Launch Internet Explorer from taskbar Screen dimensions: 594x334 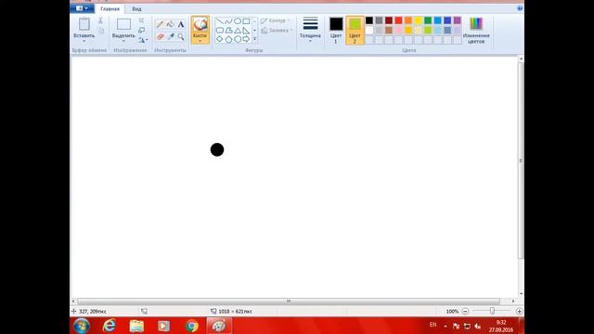click(x=110, y=326)
